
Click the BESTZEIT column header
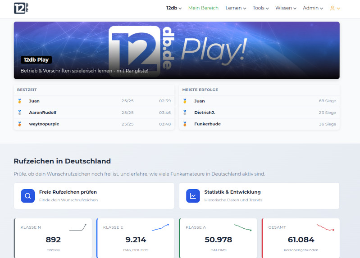point(27,90)
